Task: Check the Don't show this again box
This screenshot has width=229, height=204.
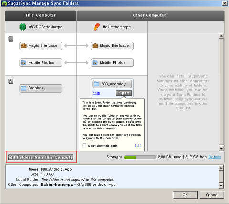Action: tap(84, 146)
